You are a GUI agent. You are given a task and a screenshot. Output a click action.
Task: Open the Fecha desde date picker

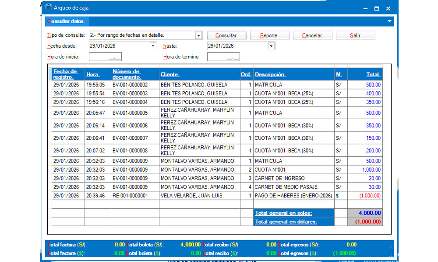point(153,46)
